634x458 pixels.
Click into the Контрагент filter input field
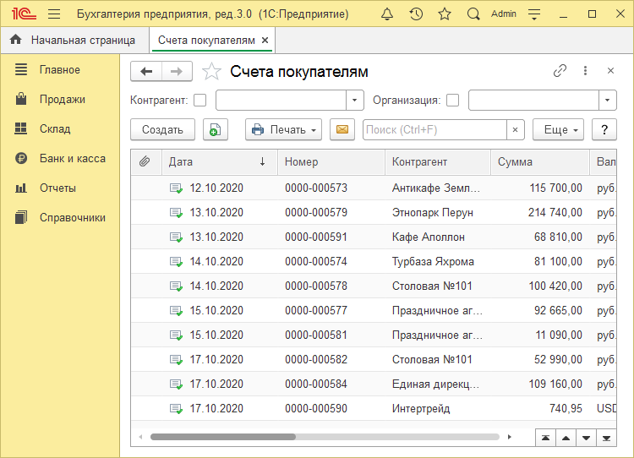[281, 101]
